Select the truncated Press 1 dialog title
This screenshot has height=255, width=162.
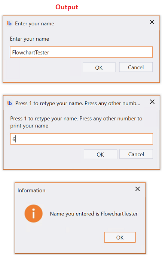pos(78,103)
